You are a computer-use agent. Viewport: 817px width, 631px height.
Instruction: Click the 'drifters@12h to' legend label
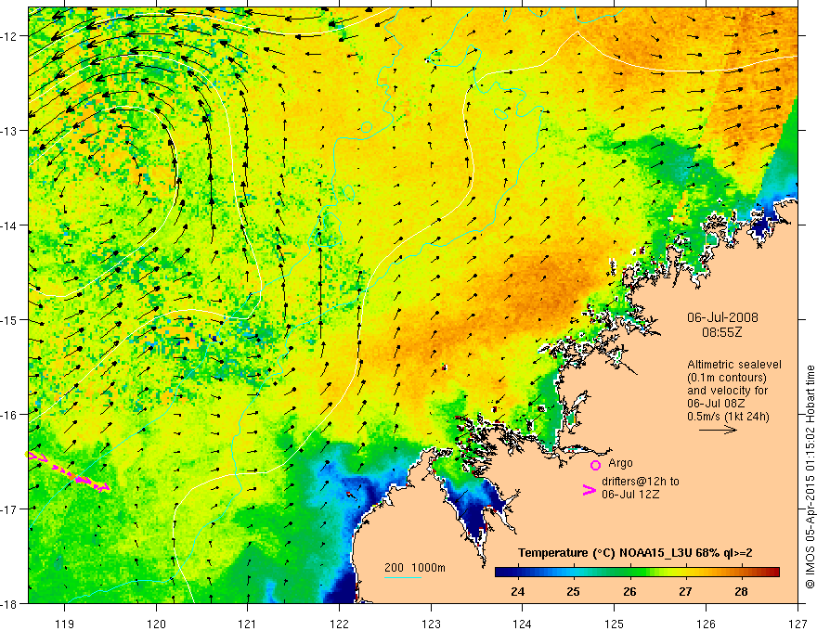[641, 482]
